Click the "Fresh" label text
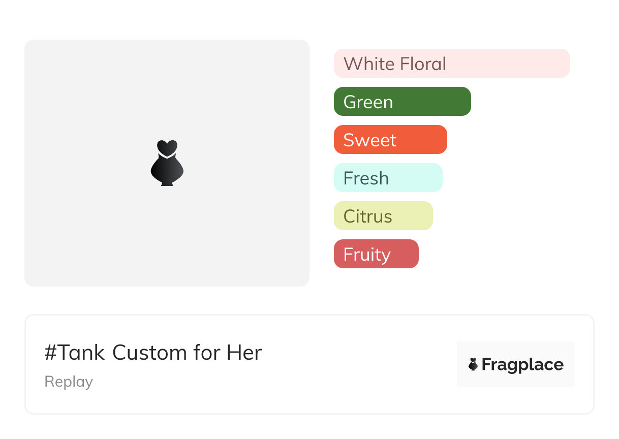The image size is (619, 439). pos(366,178)
